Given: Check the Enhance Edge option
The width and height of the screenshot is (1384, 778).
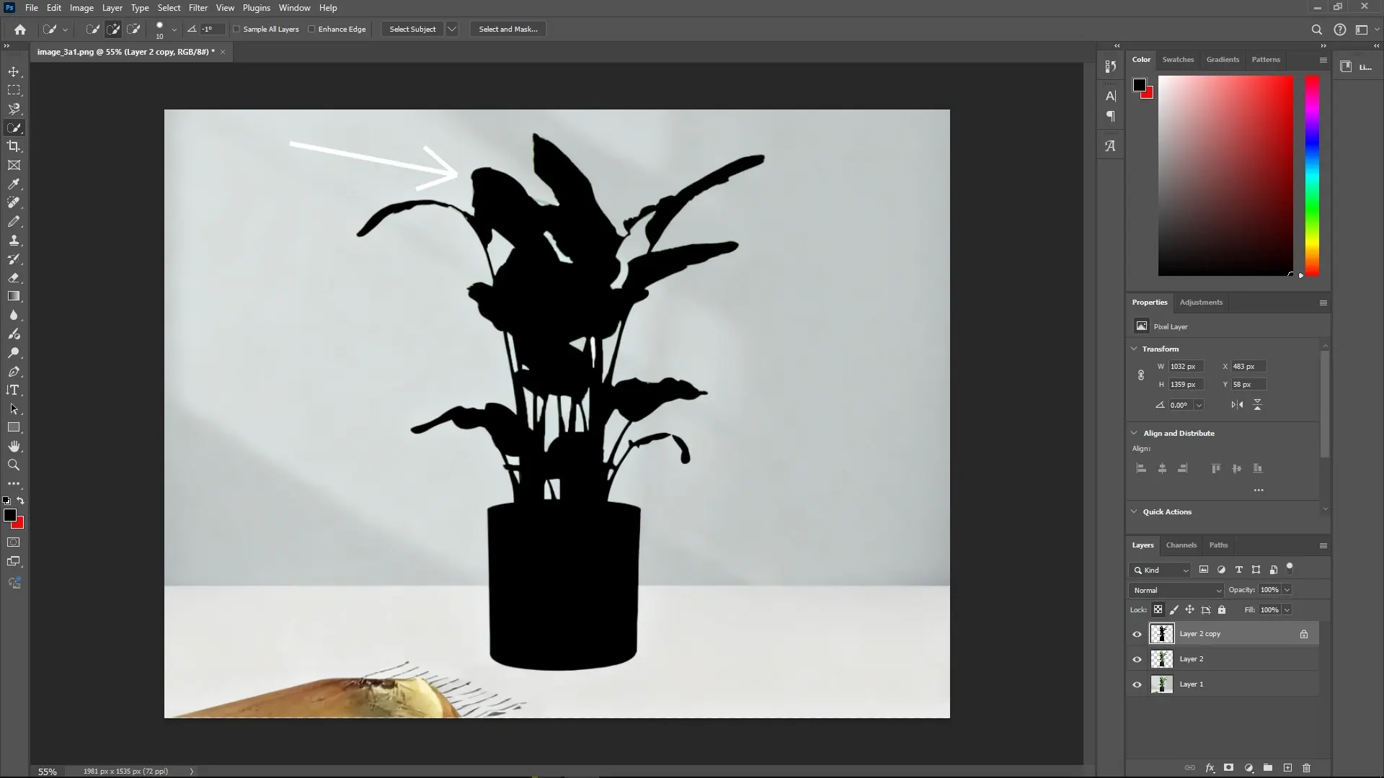Looking at the screenshot, I should click(311, 29).
